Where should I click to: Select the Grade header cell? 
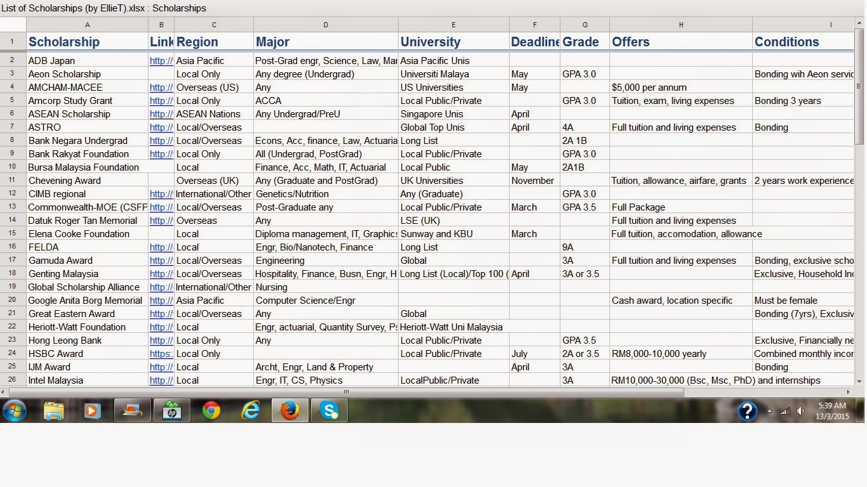[585, 42]
